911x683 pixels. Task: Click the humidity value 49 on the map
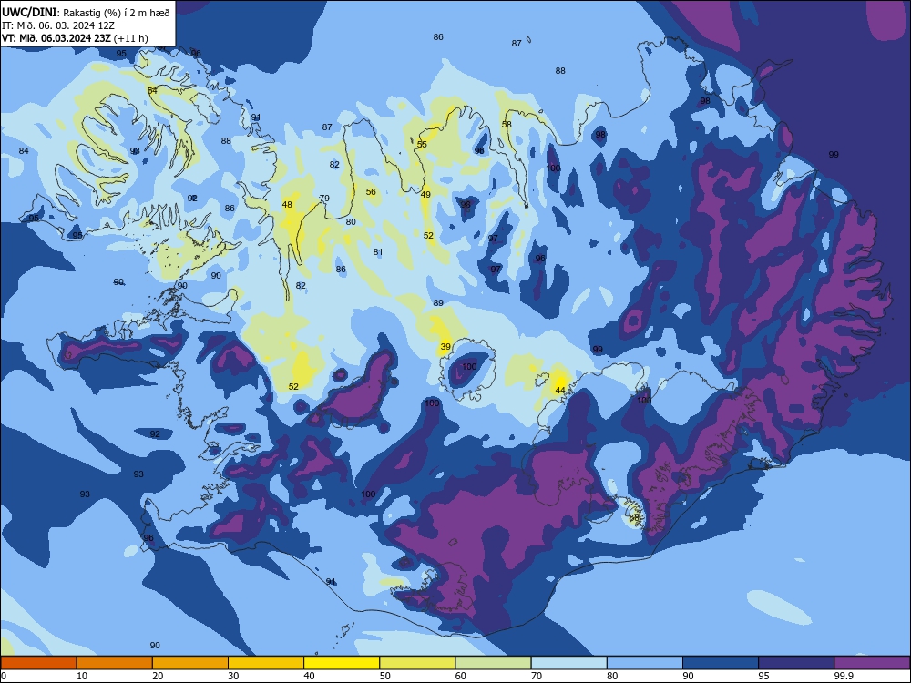(425, 195)
